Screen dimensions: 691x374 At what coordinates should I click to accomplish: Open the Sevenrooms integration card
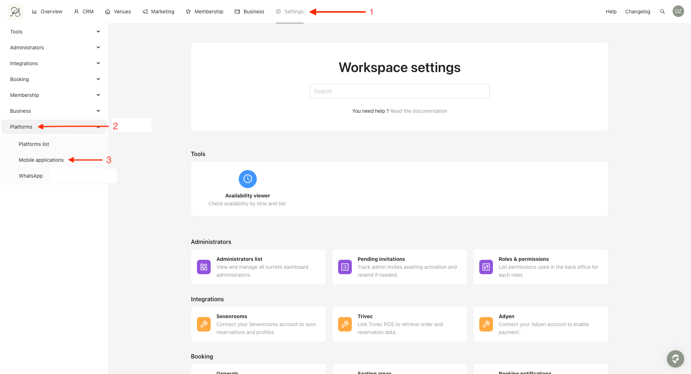point(259,324)
